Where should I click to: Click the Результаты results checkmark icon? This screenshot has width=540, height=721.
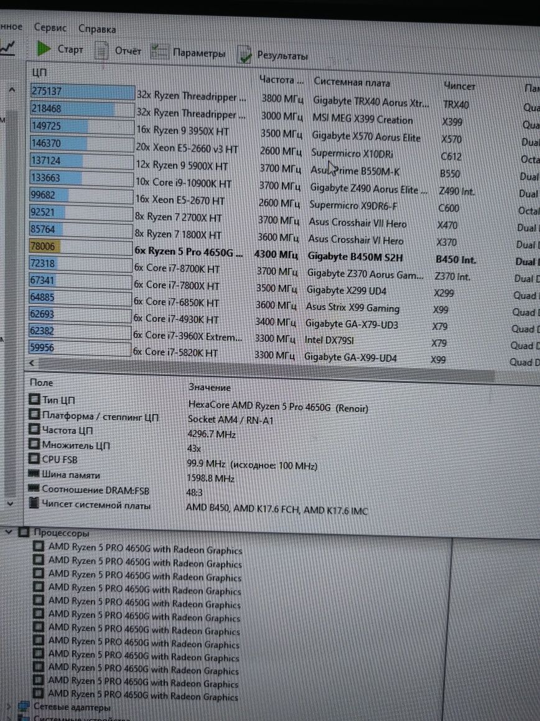pos(244,54)
